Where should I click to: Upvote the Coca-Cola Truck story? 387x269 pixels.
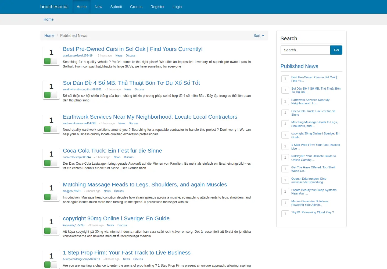pos(48,163)
